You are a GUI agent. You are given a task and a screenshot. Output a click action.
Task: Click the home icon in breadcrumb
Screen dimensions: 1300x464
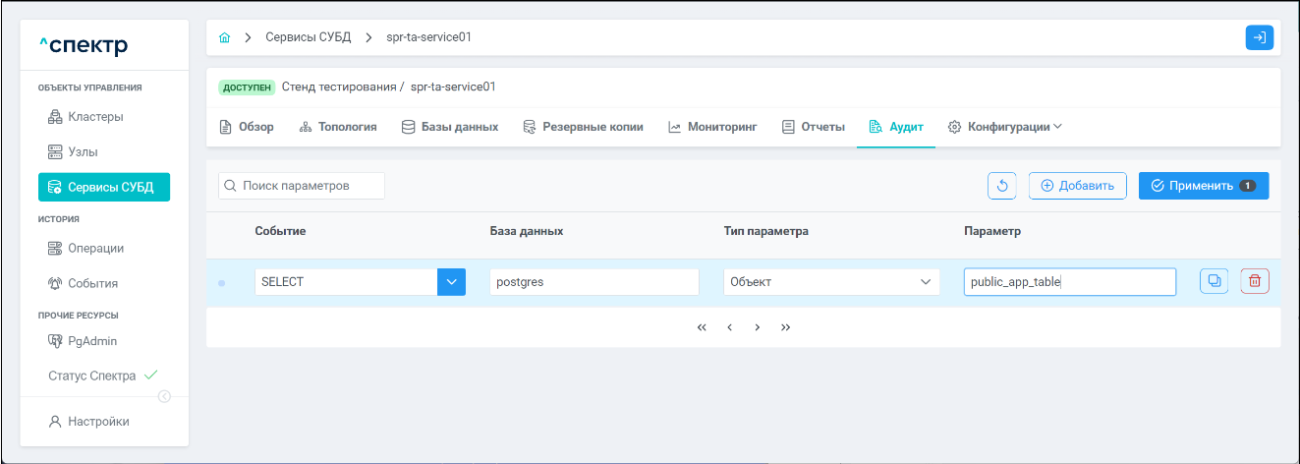click(224, 37)
